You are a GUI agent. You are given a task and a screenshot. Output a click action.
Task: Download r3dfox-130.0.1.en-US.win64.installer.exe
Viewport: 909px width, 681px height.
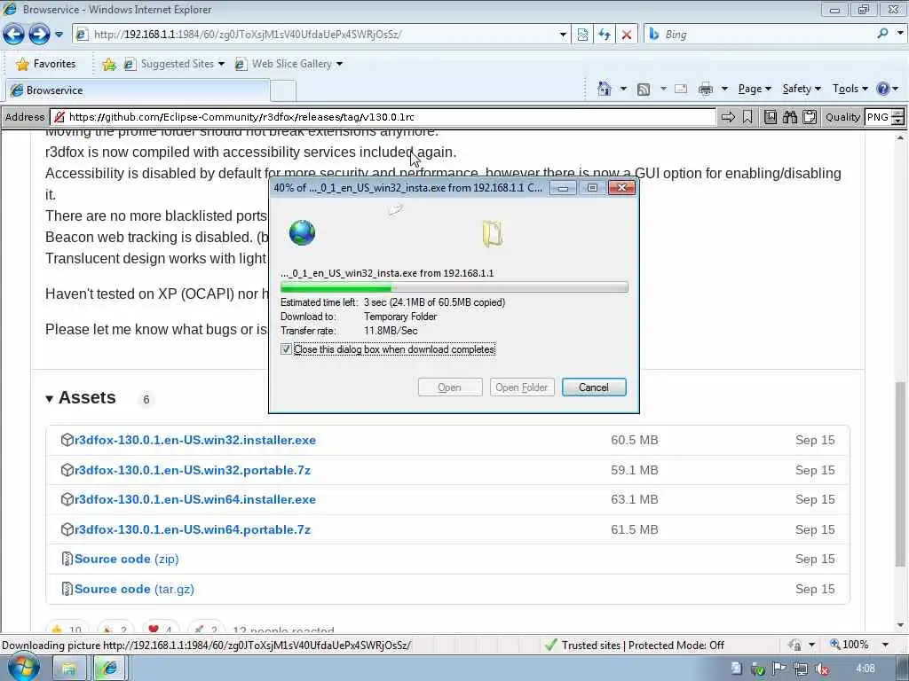(195, 500)
